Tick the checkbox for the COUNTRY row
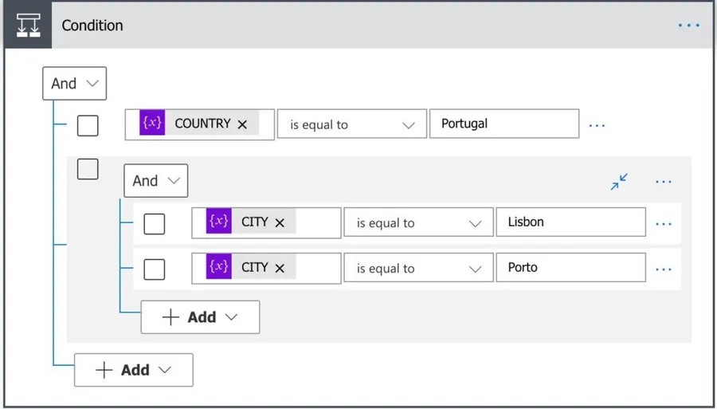Image resolution: width=717 pixels, height=409 pixels. coord(88,125)
